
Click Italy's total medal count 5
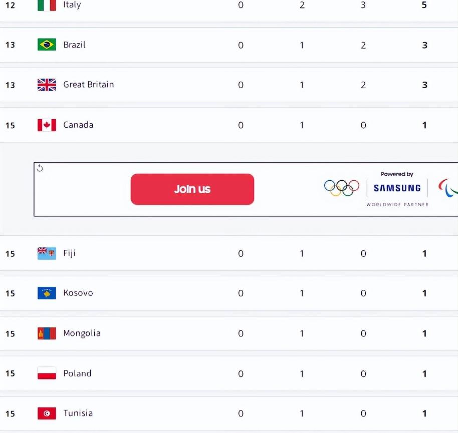tap(424, 5)
